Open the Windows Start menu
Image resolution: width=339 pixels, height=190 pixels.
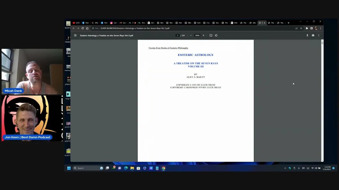69,168
